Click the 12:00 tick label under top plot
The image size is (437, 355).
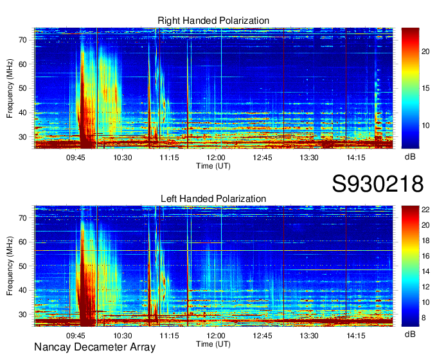[x=216, y=158]
